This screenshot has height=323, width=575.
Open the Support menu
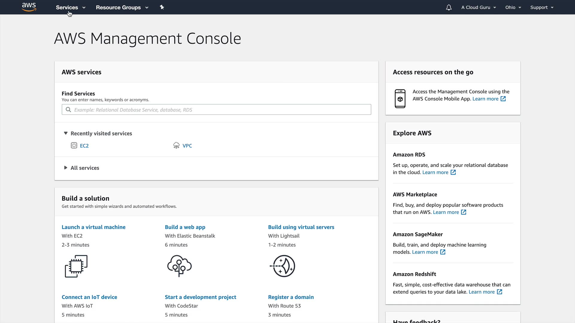click(541, 7)
